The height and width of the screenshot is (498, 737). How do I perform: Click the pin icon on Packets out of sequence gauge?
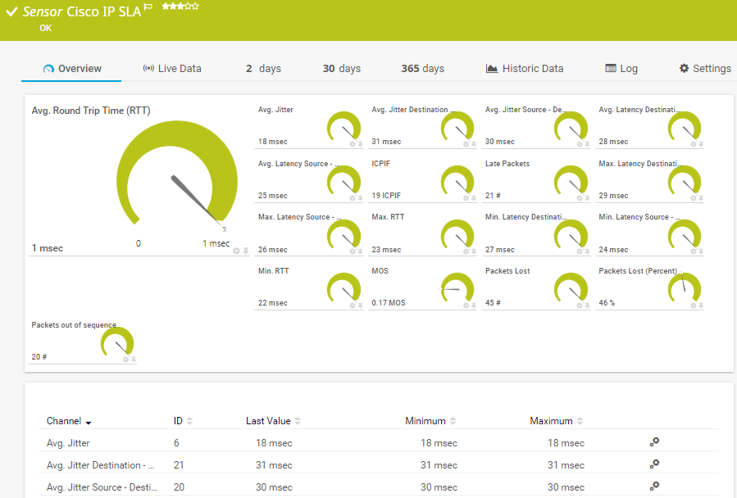[134, 360]
